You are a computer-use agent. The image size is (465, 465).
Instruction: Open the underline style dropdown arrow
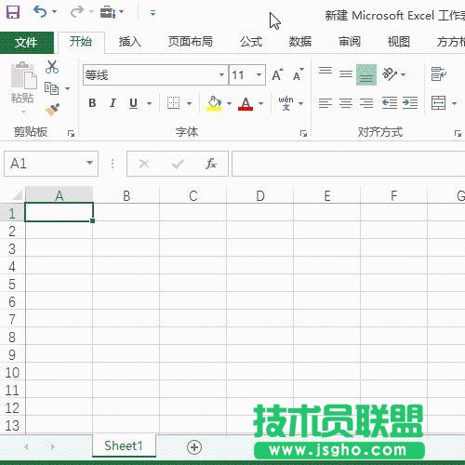coord(149,103)
